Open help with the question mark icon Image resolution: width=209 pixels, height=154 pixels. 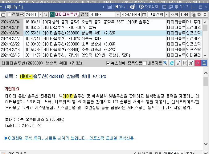(x=187, y=7)
